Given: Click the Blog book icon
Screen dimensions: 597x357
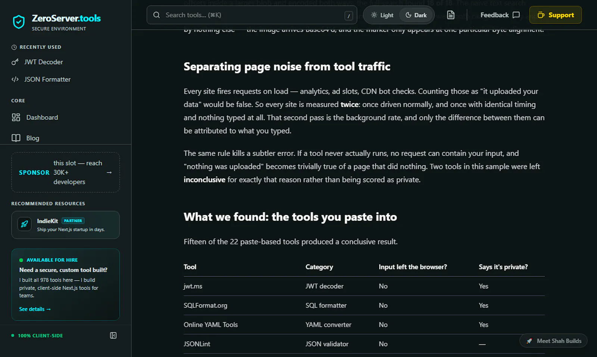Looking at the screenshot, I should [16, 138].
